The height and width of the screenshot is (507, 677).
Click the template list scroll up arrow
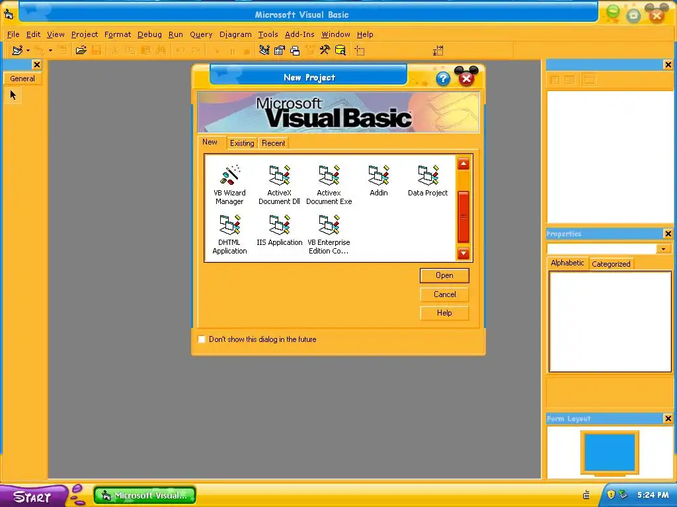(x=463, y=164)
